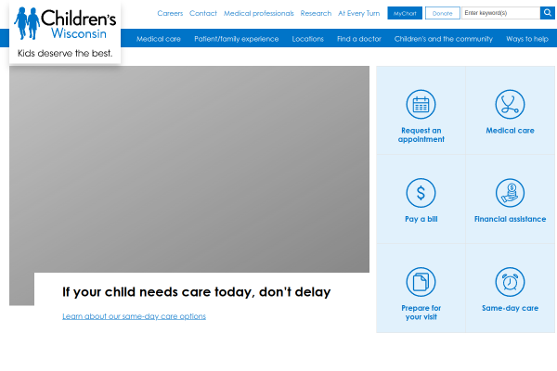Click the Donate button

[442, 13]
